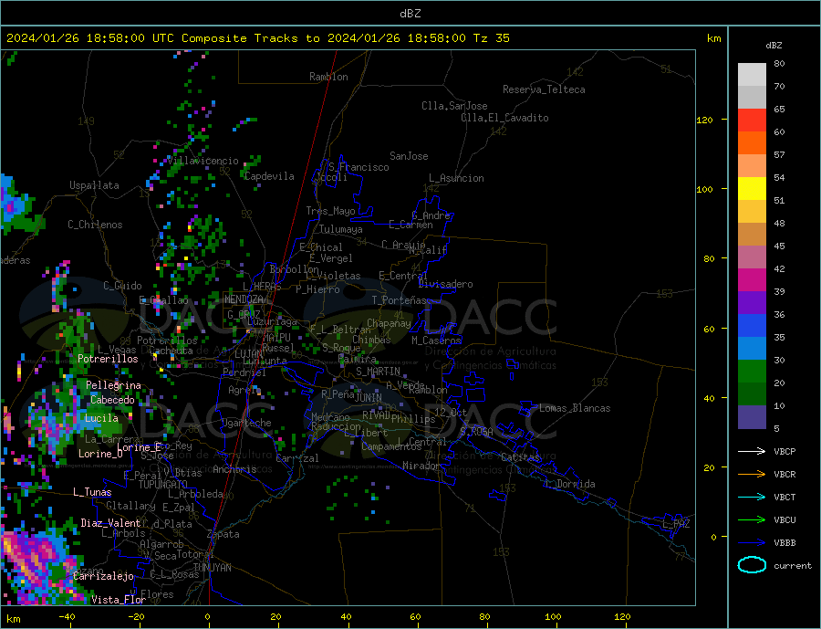821x629 pixels.
Task: Select the bright green band in dBZ scale
Action: [x=752, y=372]
